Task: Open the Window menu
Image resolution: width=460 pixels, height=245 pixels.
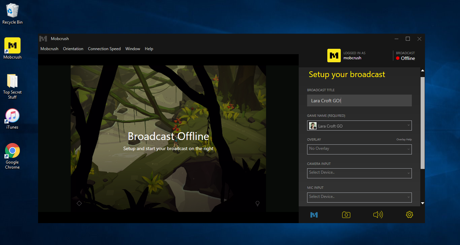Action: tap(133, 49)
